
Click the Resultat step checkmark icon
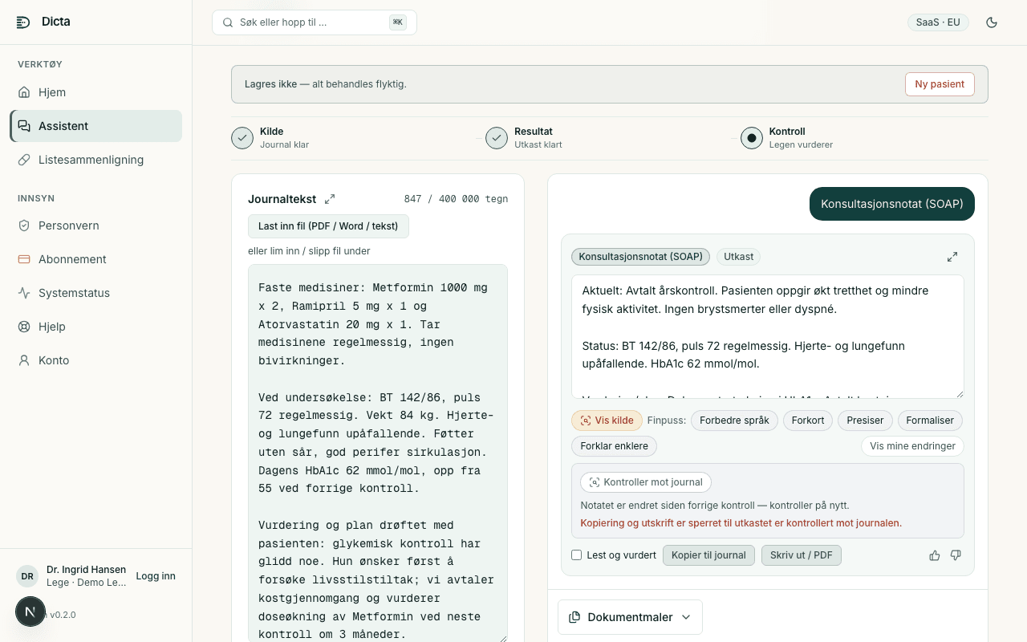pos(497,138)
